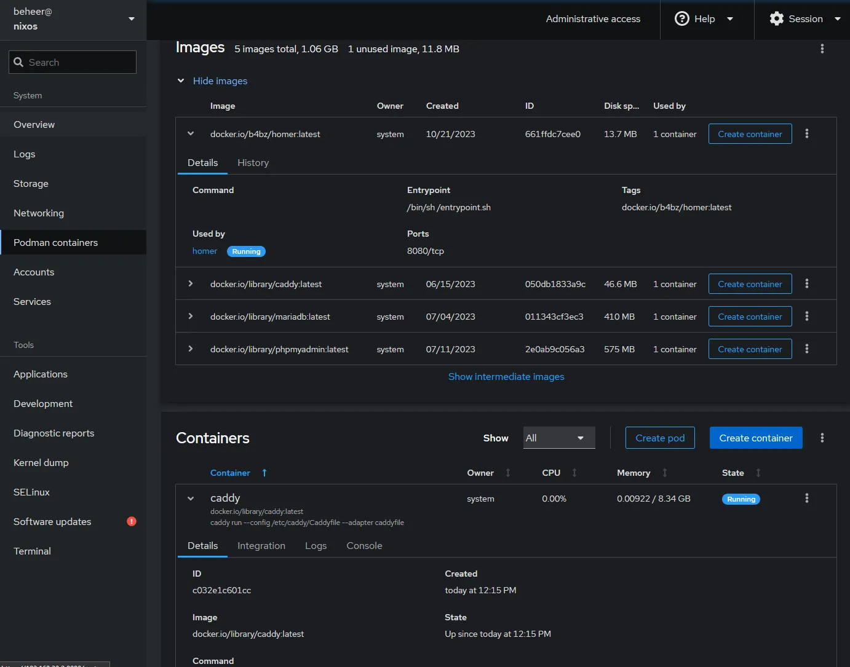The height and width of the screenshot is (667, 850).
Task: Open Terminal from the sidebar
Action: pos(32,551)
